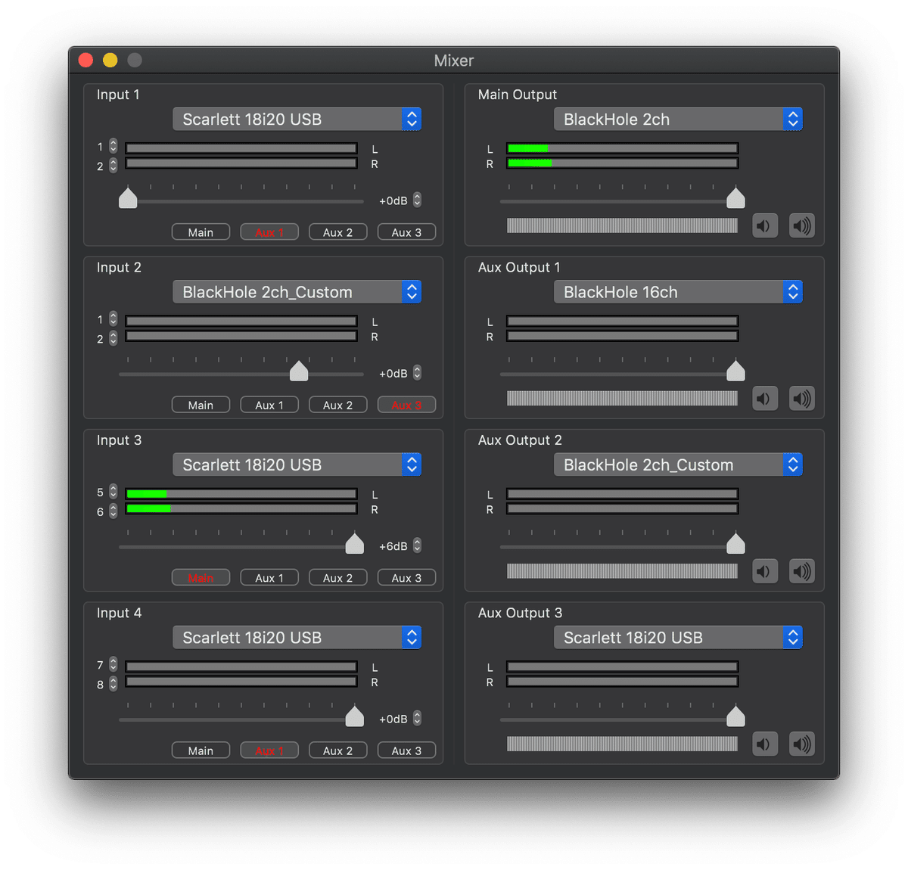This screenshot has width=908, height=870.
Task: Click Input 1 gain slider handle
Action: pos(128,198)
